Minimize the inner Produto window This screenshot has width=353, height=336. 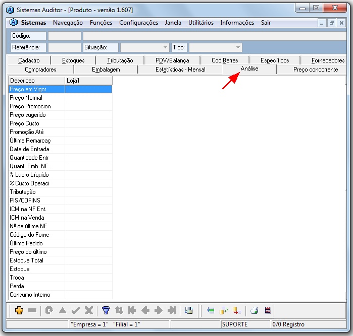click(x=322, y=23)
